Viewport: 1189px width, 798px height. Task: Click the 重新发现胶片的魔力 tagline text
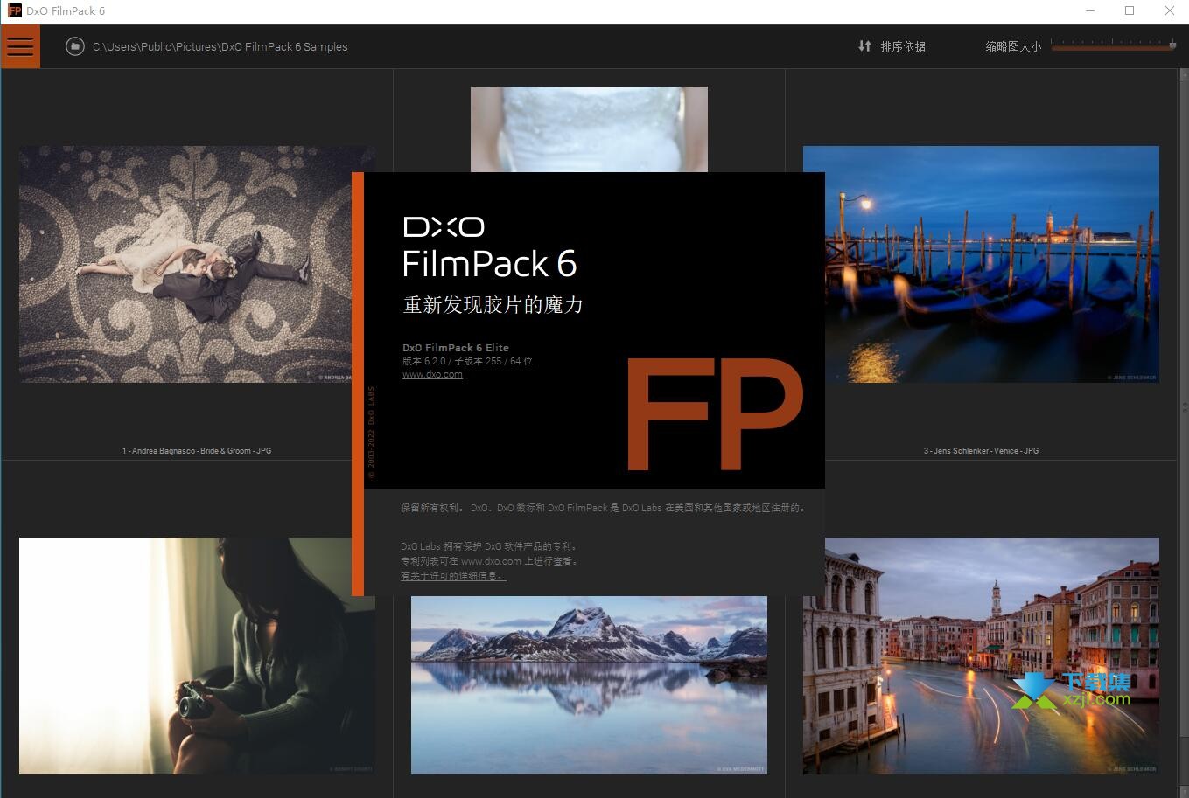(493, 305)
